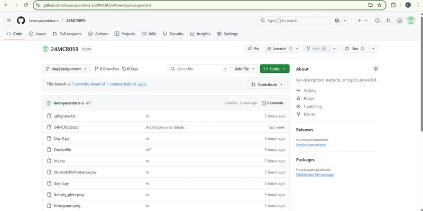423x211 pixels.
Task: Open the 1 commit behind link
Action: click(121, 84)
